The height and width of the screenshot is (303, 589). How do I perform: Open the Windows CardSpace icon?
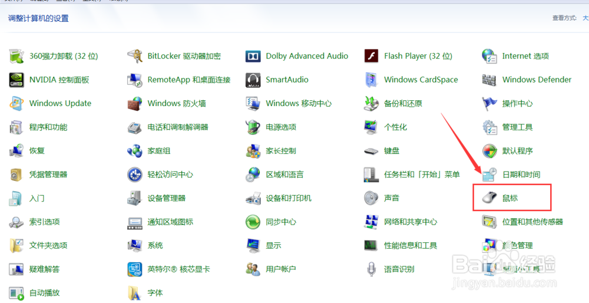pyautogui.click(x=371, y=80)
